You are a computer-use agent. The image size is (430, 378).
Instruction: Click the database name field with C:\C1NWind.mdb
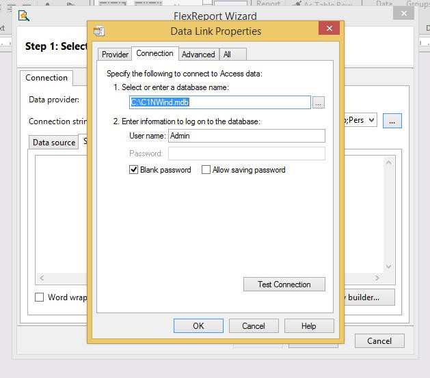[x=220, y=102]
